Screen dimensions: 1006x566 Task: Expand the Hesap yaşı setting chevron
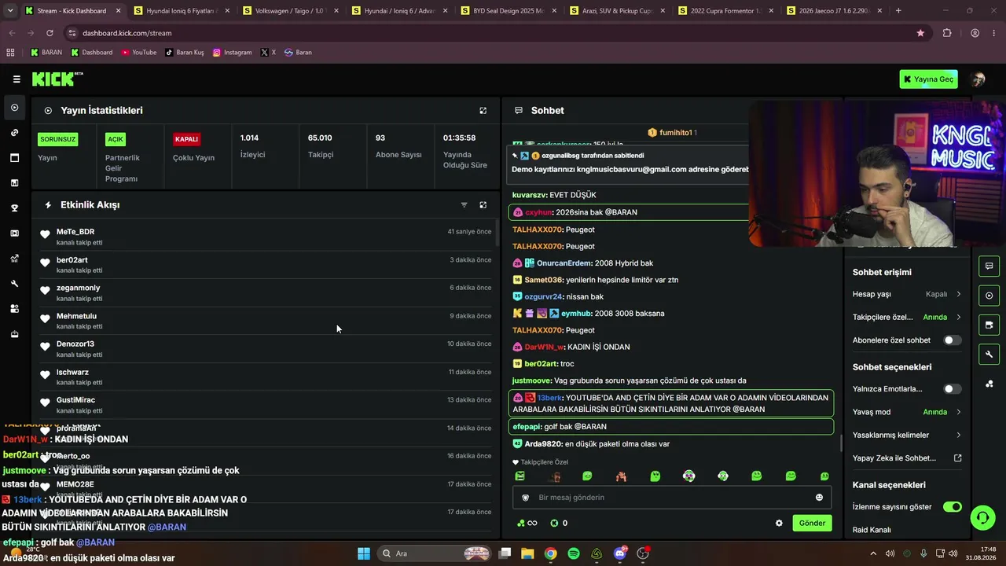[959, 295]
